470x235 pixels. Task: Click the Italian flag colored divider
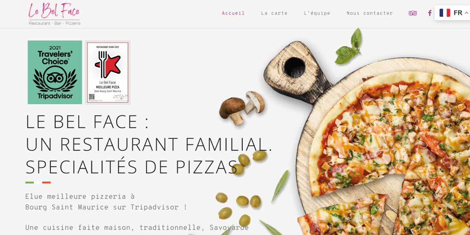click(38, 182)
